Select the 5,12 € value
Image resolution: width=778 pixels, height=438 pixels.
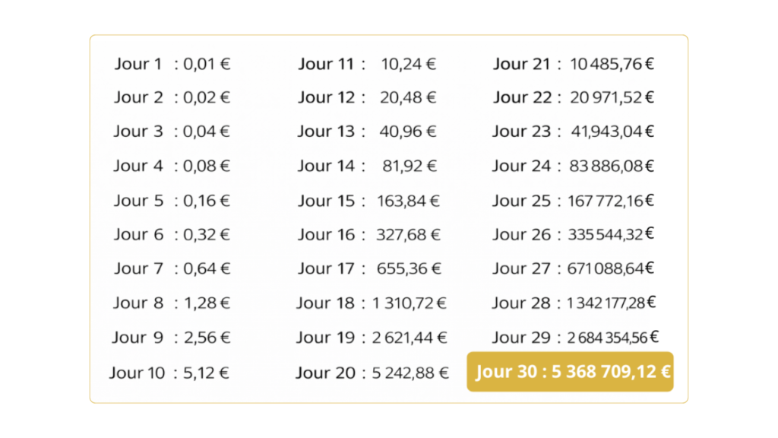[x=207, y=373]
